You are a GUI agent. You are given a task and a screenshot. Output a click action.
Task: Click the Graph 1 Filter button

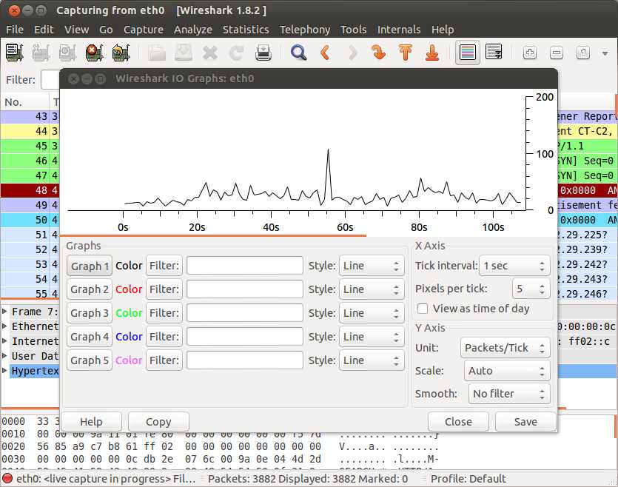[x=164, y=266]
